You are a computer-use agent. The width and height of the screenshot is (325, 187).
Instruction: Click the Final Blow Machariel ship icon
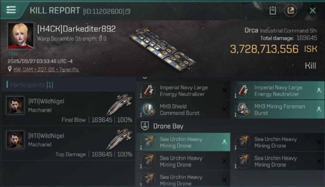coord(119,105)
